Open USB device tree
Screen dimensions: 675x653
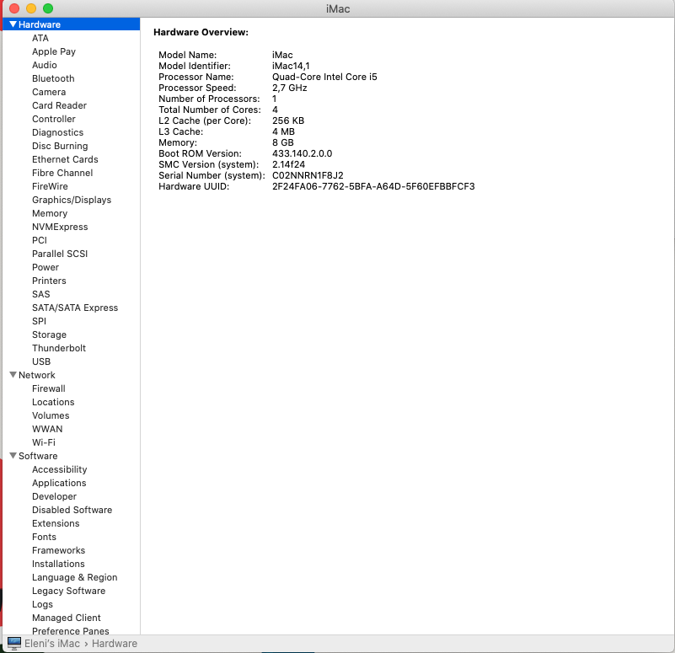[41, 361]
